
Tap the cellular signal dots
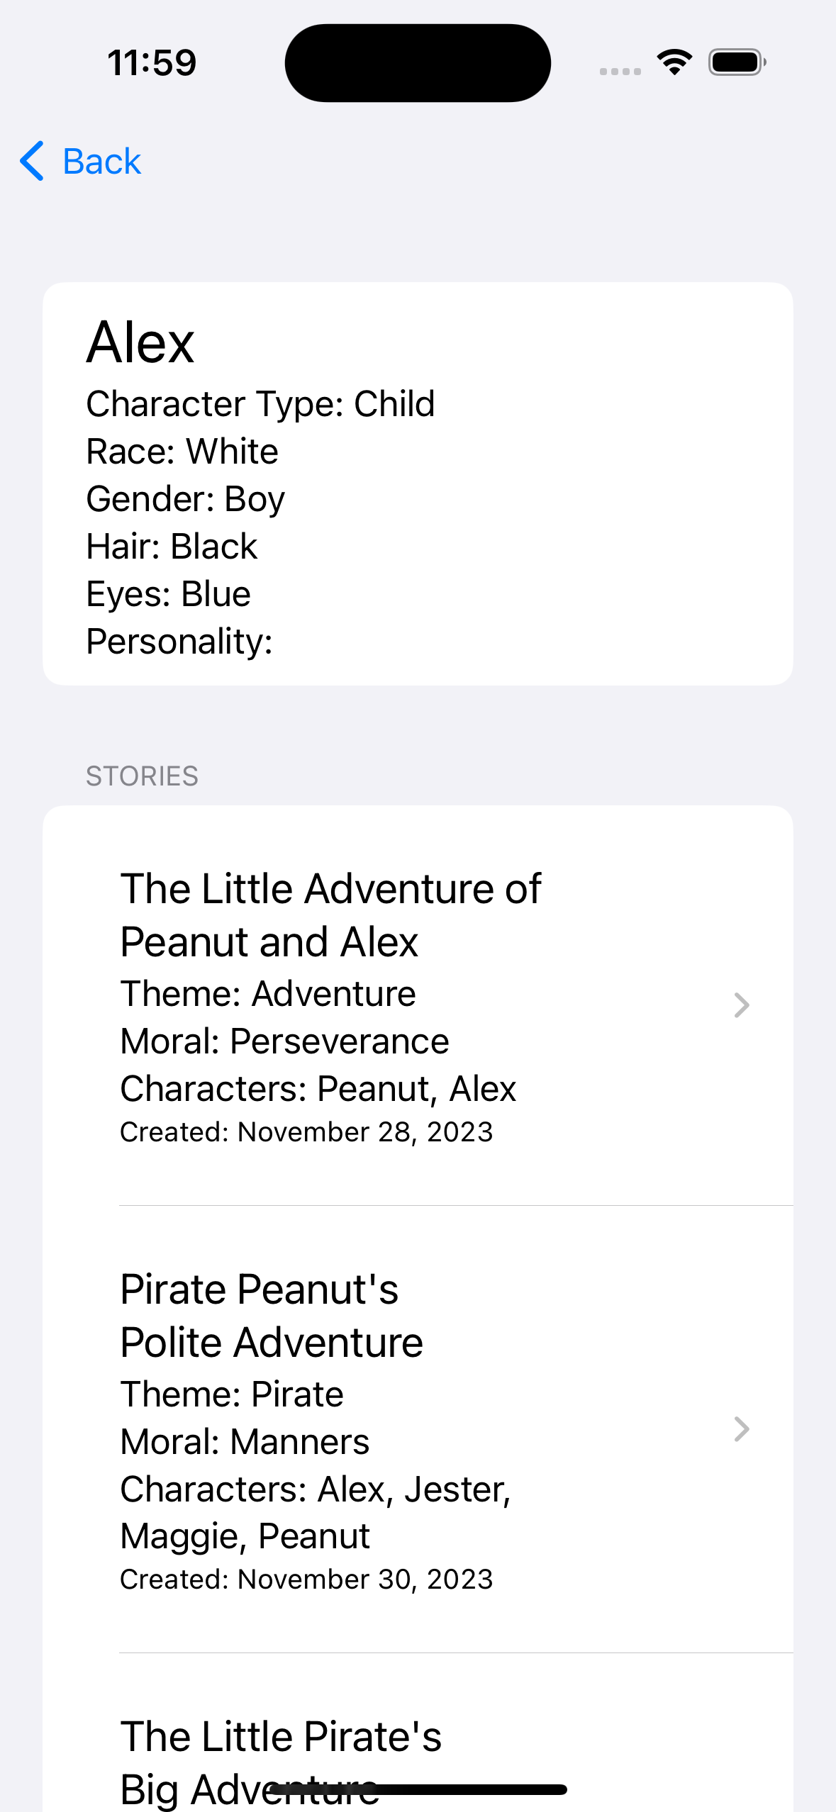(x=620, y=71)
